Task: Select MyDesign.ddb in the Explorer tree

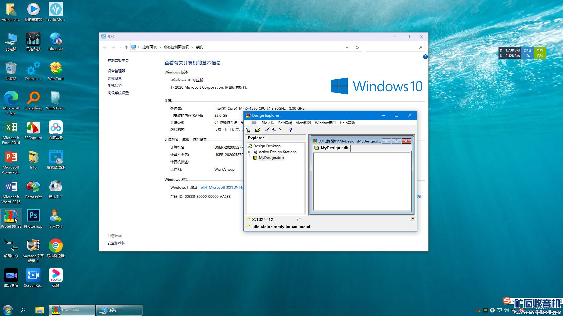Action: [x=271, y=158]
